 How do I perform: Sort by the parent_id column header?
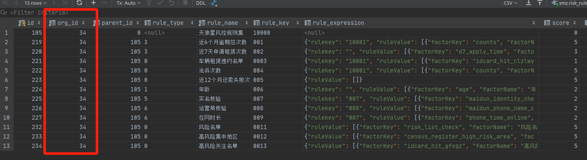click(115, 23)
